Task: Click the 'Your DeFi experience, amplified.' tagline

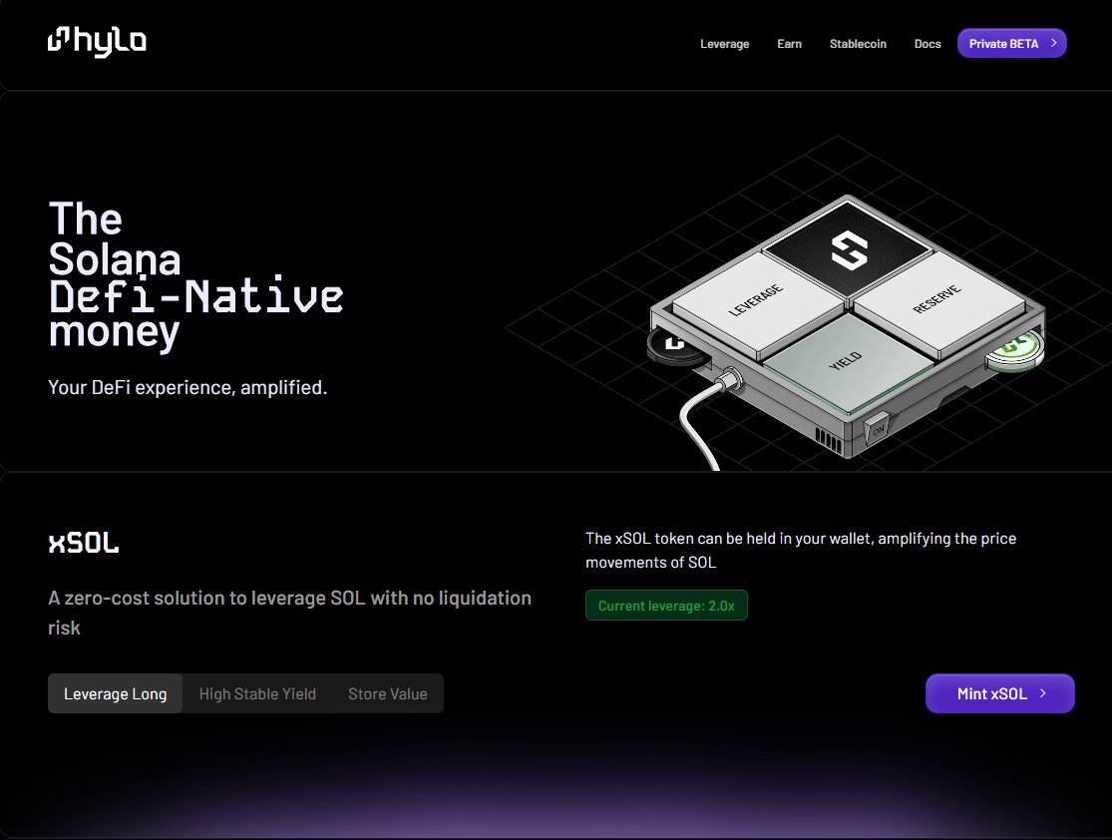Action: coord(187,387)
